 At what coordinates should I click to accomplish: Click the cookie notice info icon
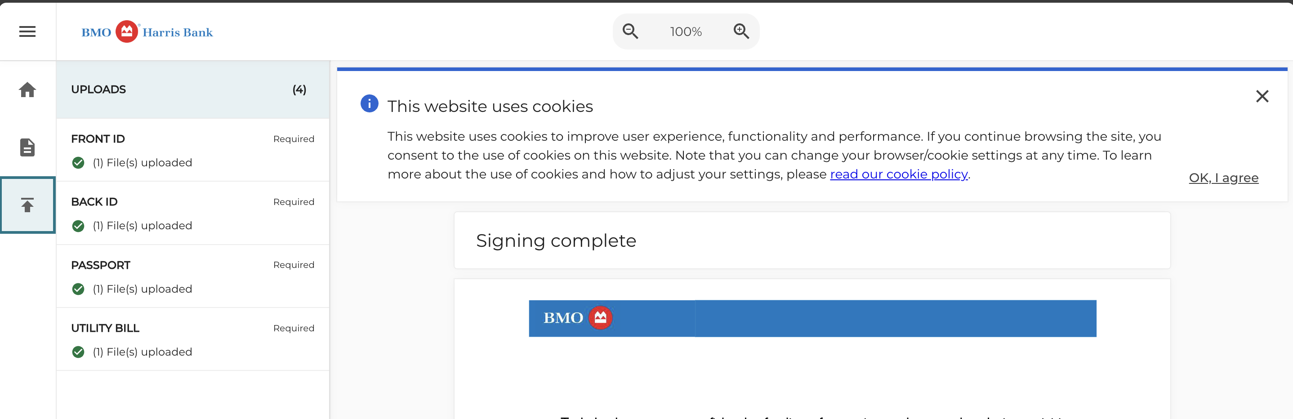370,104
